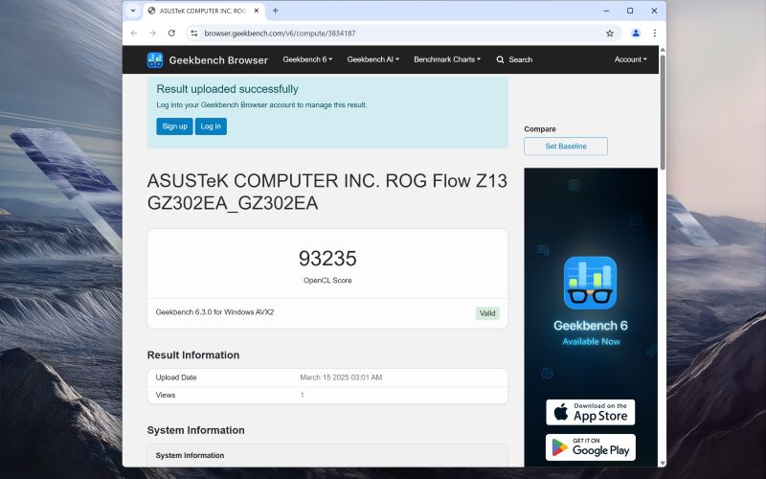Click the Download on the App Store badge

click(x=590, y=412)
